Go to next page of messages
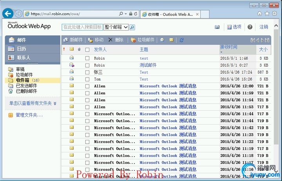Screen dimensions: 282x181 pos(262,40)
